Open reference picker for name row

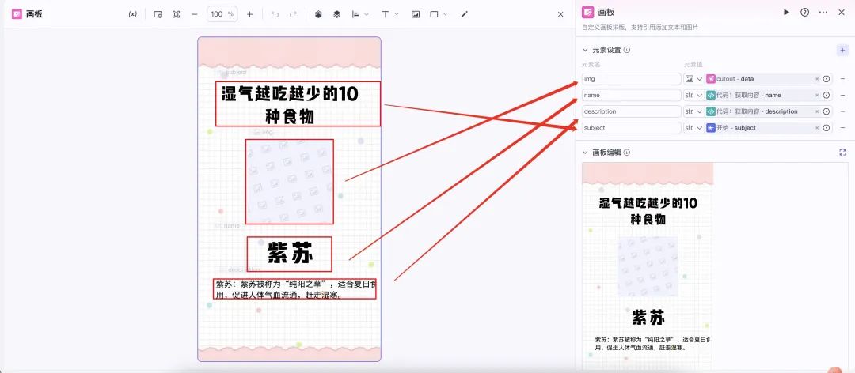[x=826, y=96]
